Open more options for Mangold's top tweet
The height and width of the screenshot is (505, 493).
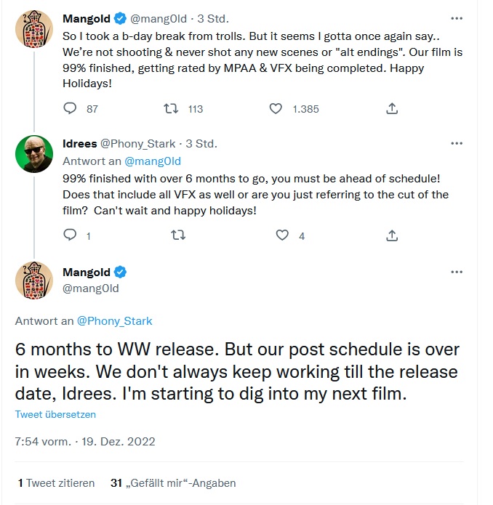tap(457, 18)
